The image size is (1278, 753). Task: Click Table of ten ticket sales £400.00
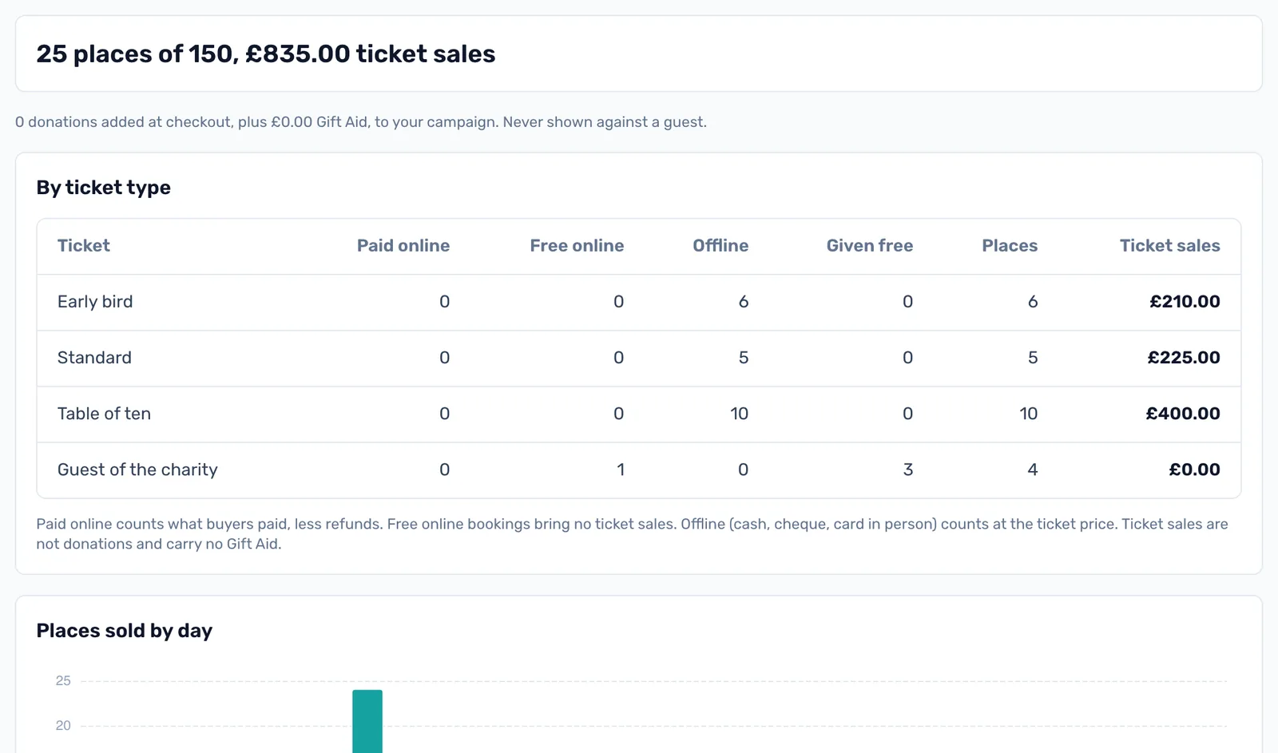coord(1183,414)
